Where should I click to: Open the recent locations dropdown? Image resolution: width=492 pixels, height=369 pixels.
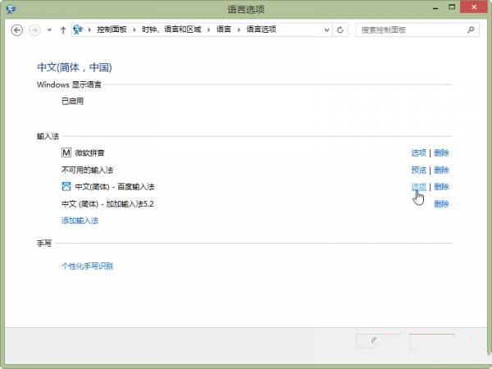(49, 30)
